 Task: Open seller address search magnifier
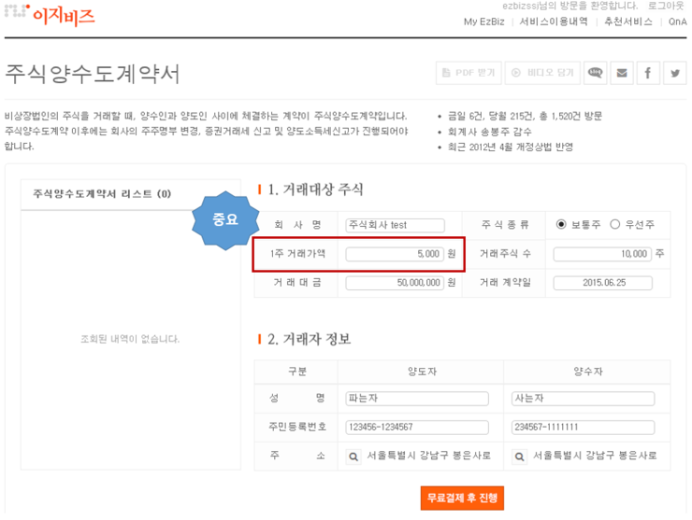click(x=353, y=457)
